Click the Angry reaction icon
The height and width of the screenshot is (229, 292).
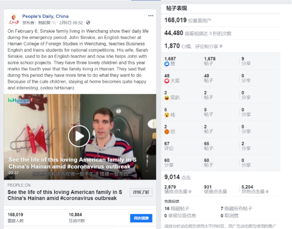[167, 132]
